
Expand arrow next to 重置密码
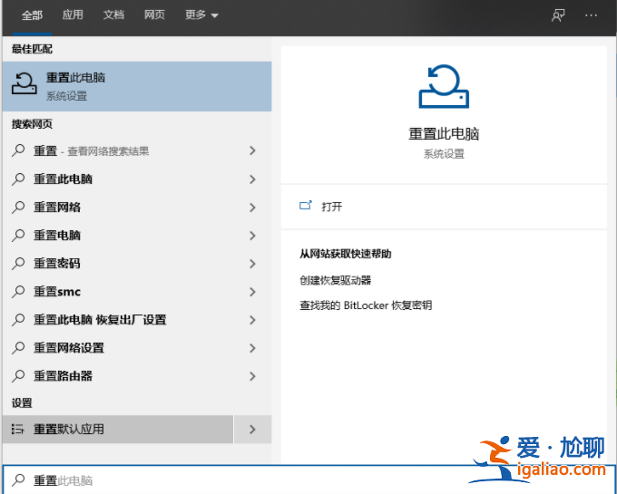pyautogui.click(x=252, y=263)
